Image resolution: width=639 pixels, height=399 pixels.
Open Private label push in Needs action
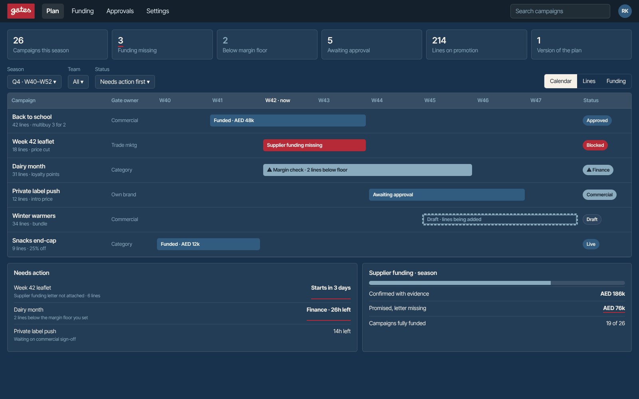(182, 335)
